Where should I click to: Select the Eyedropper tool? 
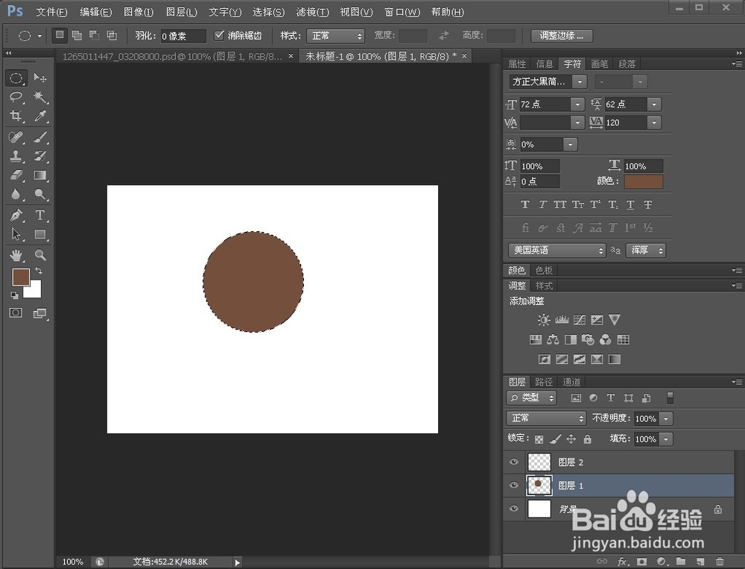point(40,116)
